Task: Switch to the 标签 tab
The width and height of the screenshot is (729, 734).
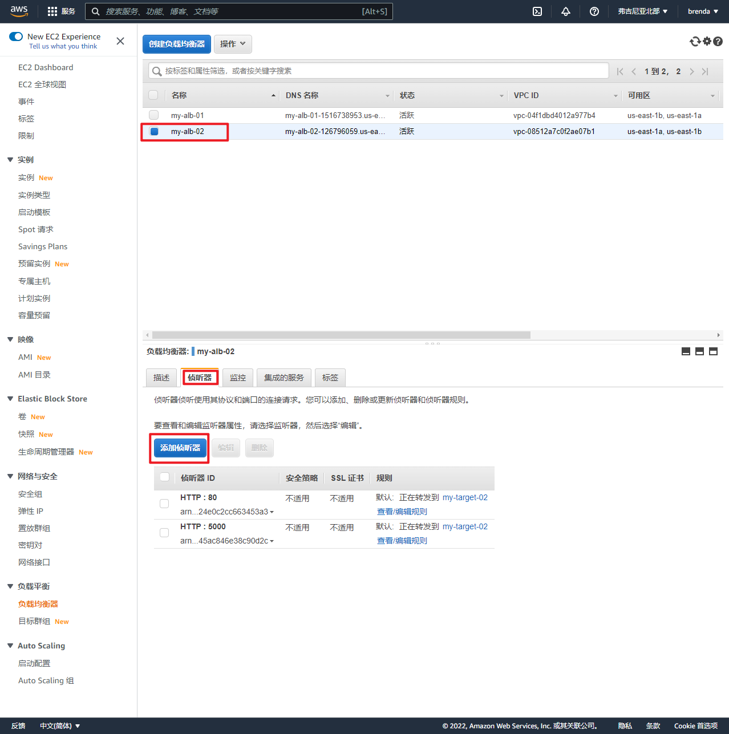Action: coord(330,378)
